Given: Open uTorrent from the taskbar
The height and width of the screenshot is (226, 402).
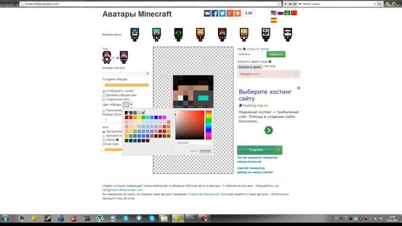Looking at the screenshot, I should click(x=100, y=218).
